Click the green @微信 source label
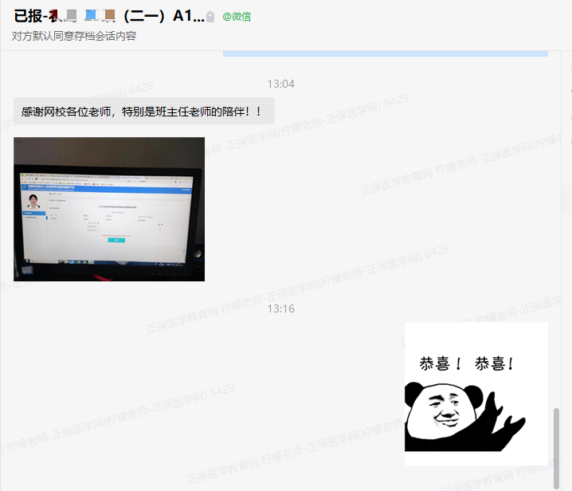572x491 pixels. click(x=237, y=17)
